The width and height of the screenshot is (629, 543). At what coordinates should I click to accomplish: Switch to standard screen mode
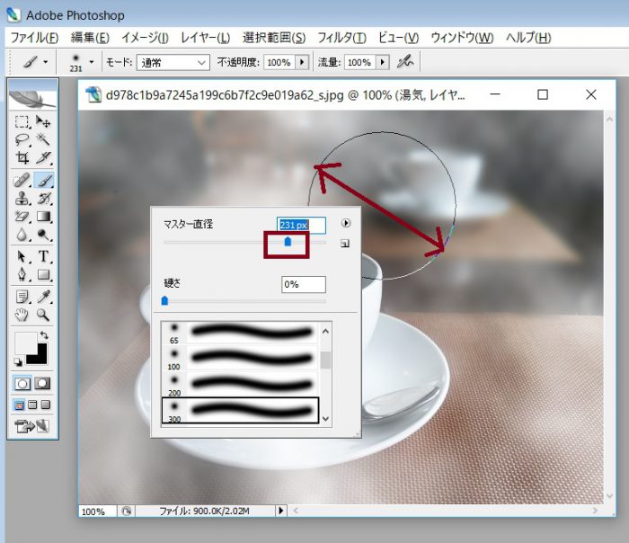19,405
